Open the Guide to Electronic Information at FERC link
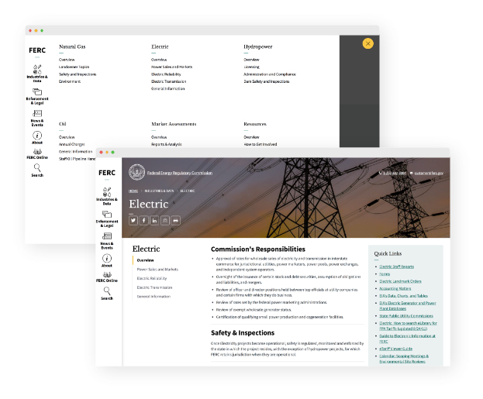 click(x=407, y=339)
